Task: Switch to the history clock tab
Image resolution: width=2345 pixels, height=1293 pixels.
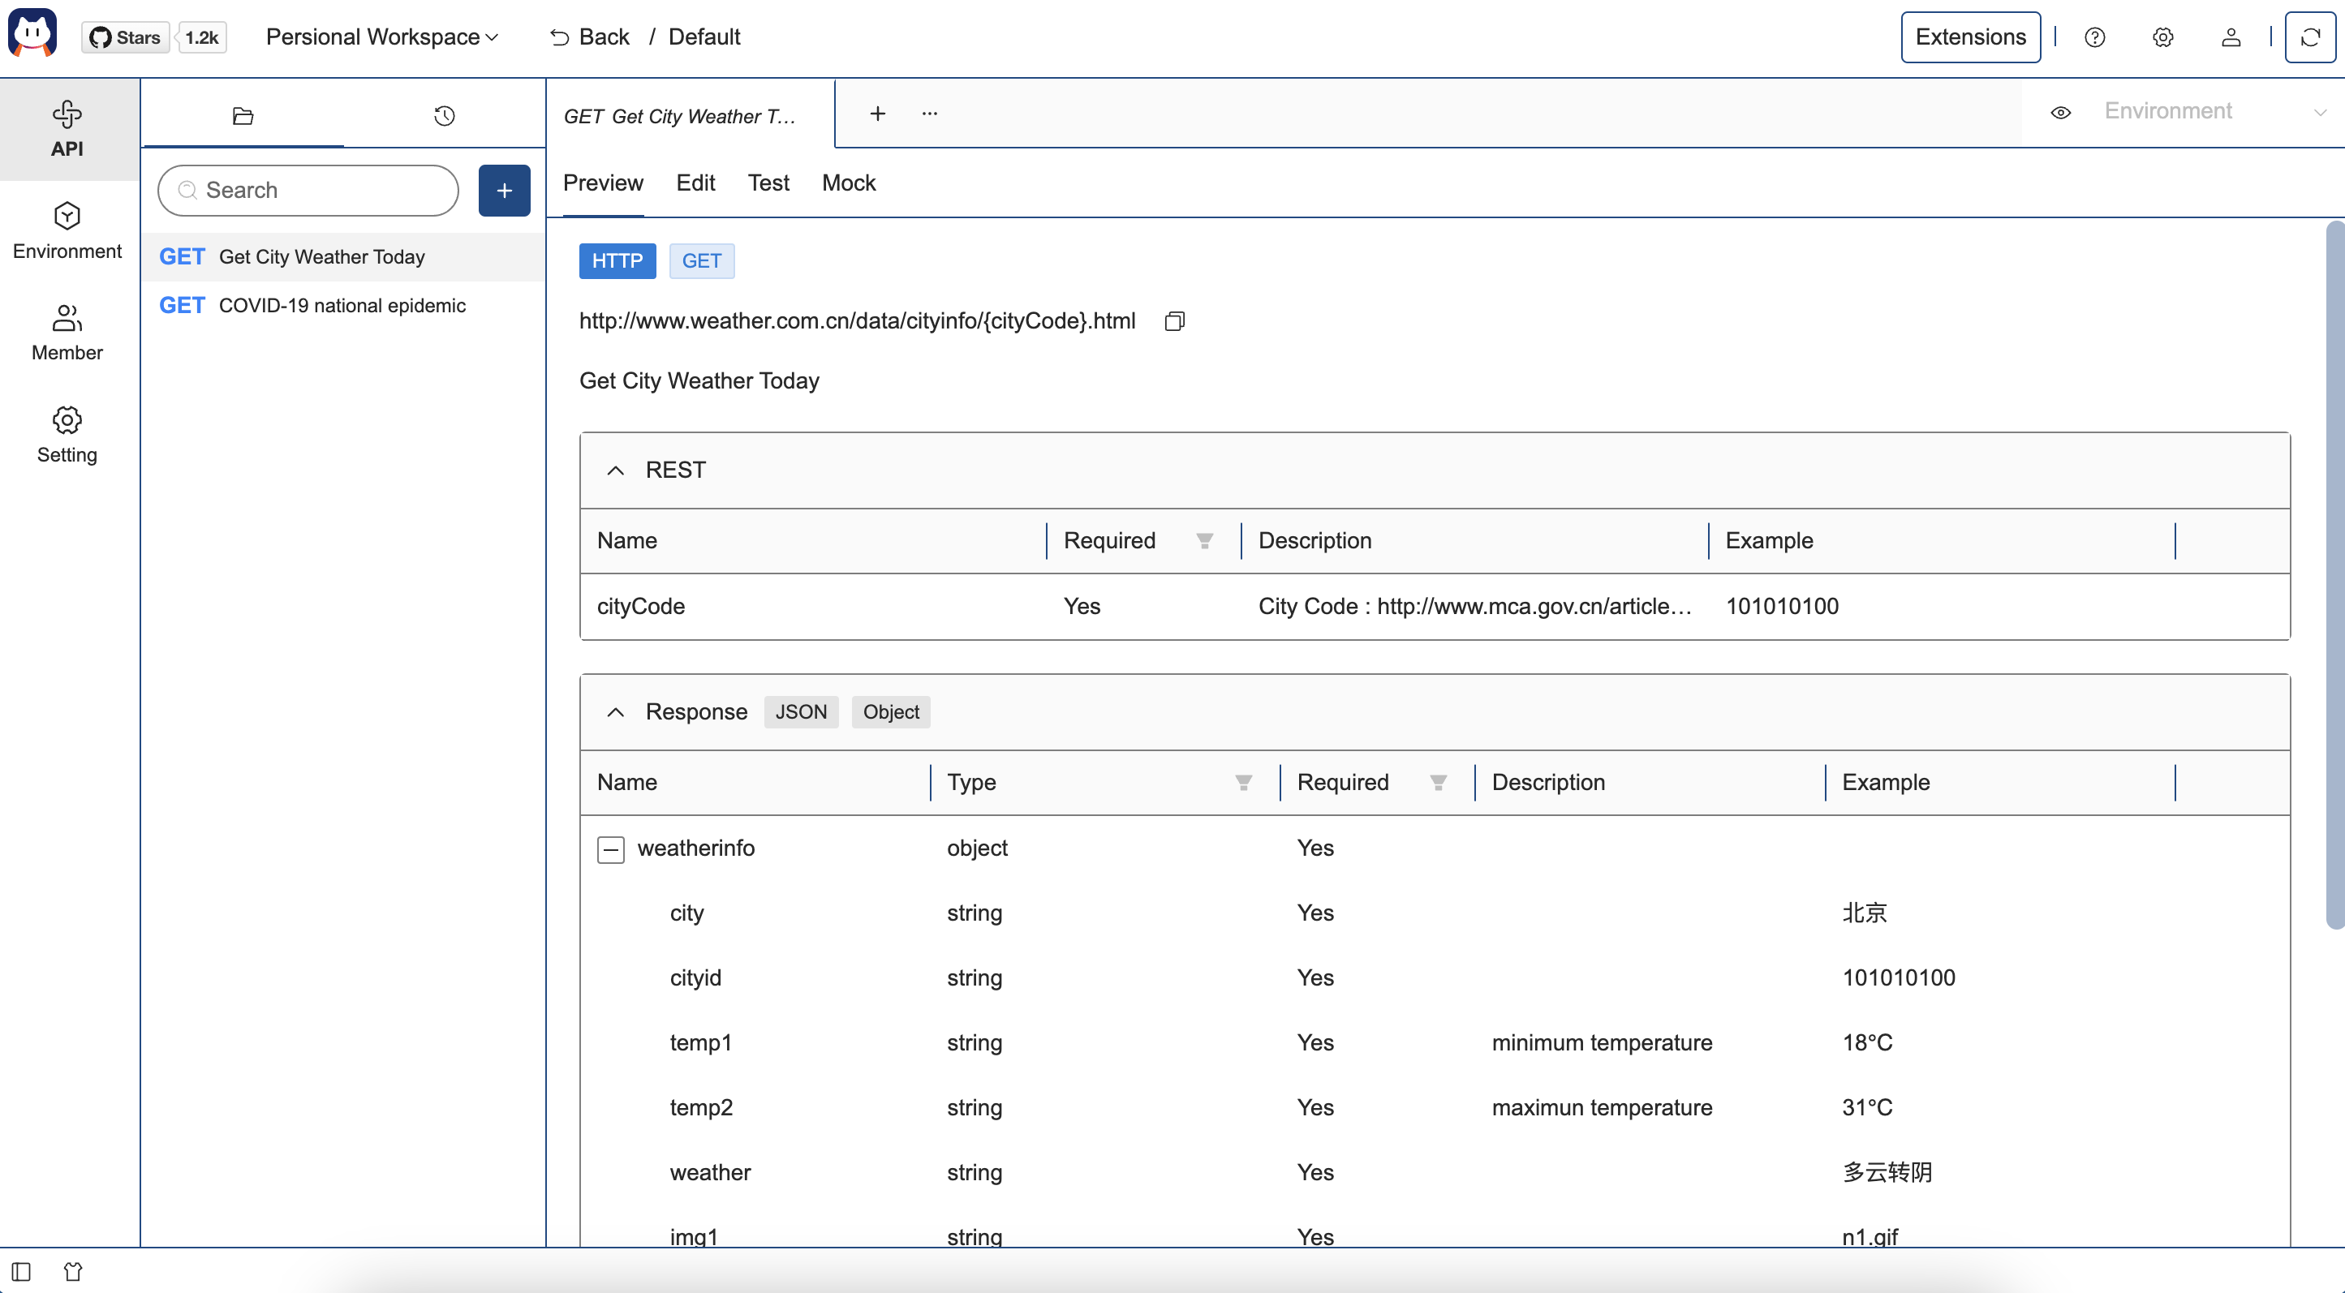Action: (x=444, y=115)
